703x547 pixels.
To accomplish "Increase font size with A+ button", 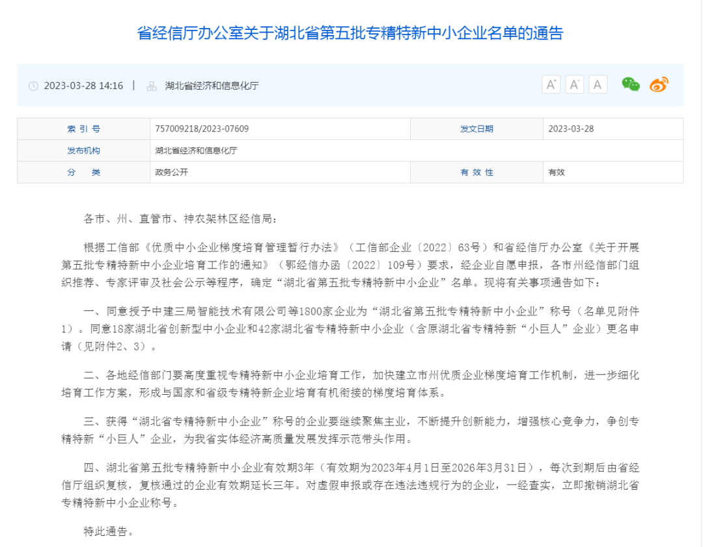I will 551,85.
